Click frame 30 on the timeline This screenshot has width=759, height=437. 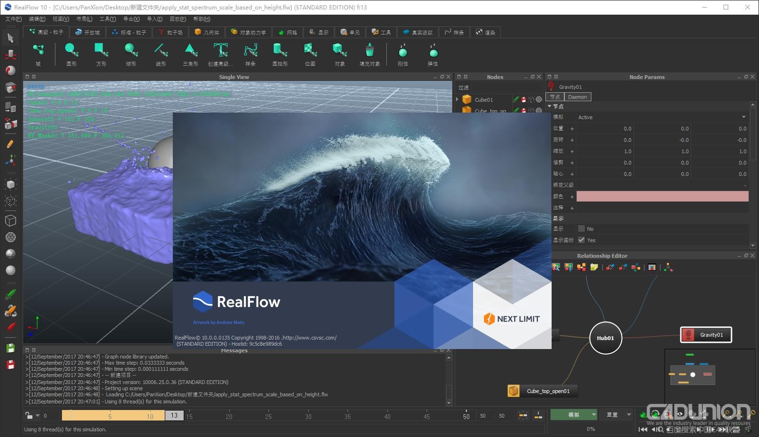[308, 417]
